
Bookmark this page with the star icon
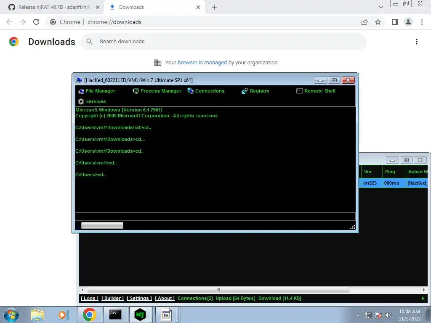point(378,22)
